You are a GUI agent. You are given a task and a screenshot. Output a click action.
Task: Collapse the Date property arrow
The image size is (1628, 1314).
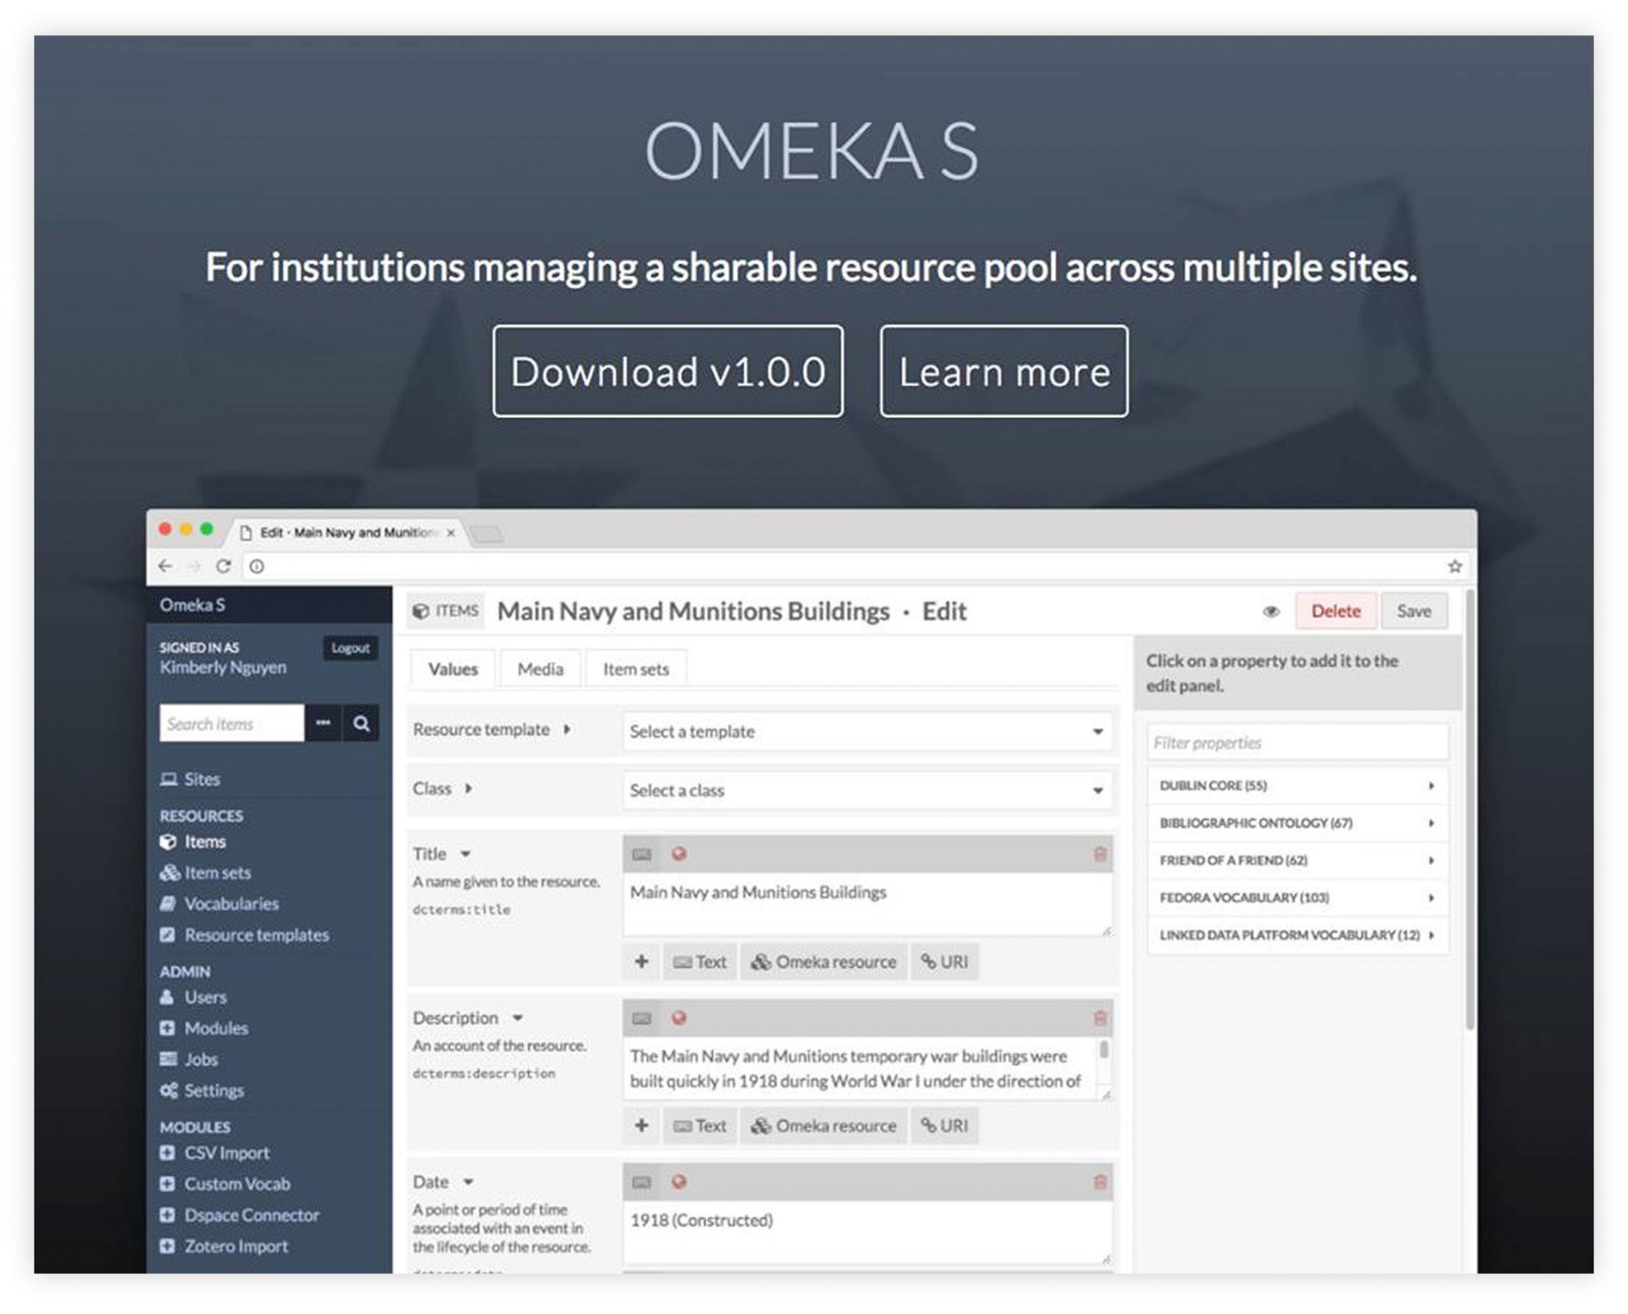469,1181
